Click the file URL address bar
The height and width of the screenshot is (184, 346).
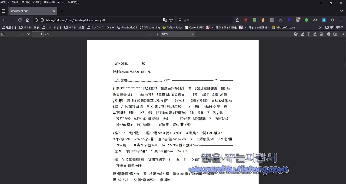click(104, 20)
